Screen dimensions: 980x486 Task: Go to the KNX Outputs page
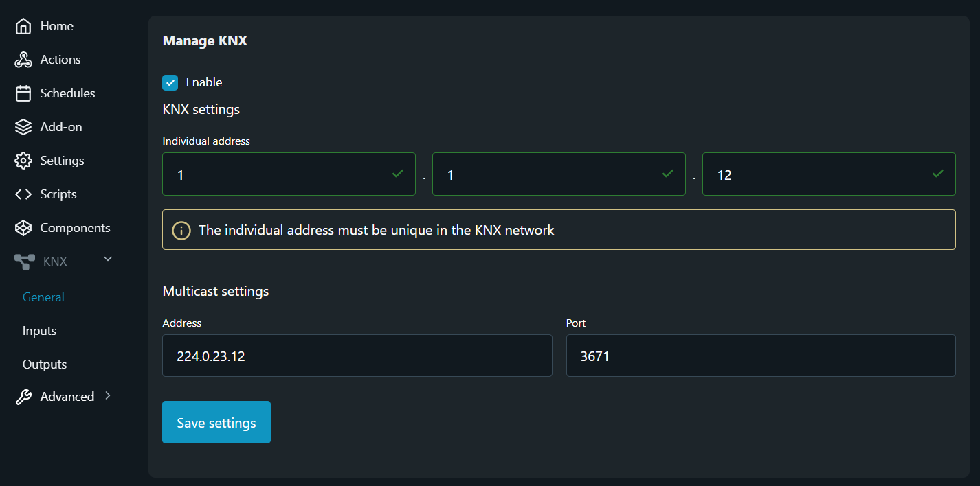tap(45, 364)
